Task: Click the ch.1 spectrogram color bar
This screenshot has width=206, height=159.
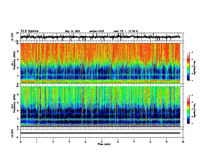Action: tap(188, 67)
